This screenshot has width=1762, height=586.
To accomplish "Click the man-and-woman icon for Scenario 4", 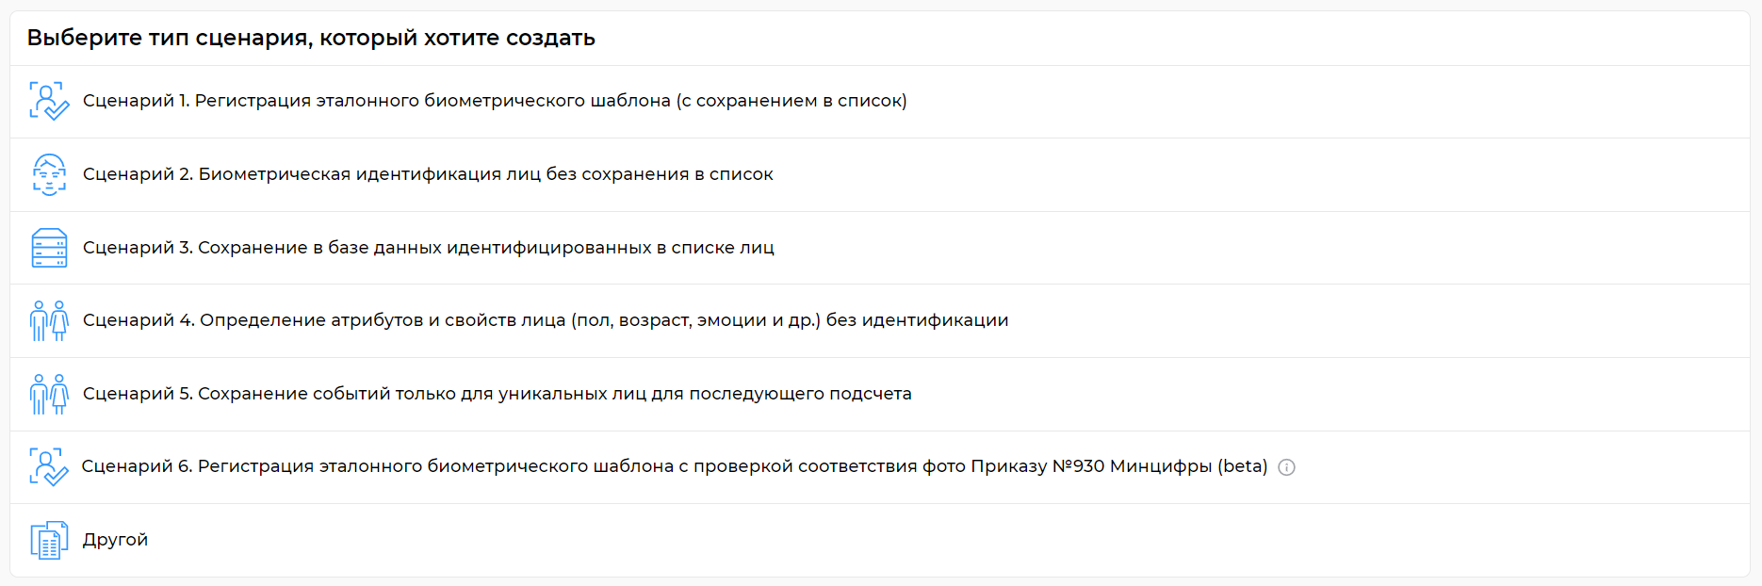I will click(x=49, y=320).
